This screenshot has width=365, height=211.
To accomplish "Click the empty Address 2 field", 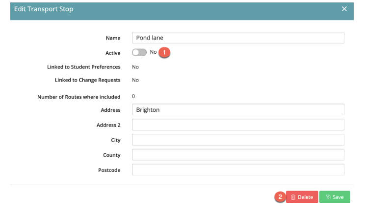I will (238, 125).
